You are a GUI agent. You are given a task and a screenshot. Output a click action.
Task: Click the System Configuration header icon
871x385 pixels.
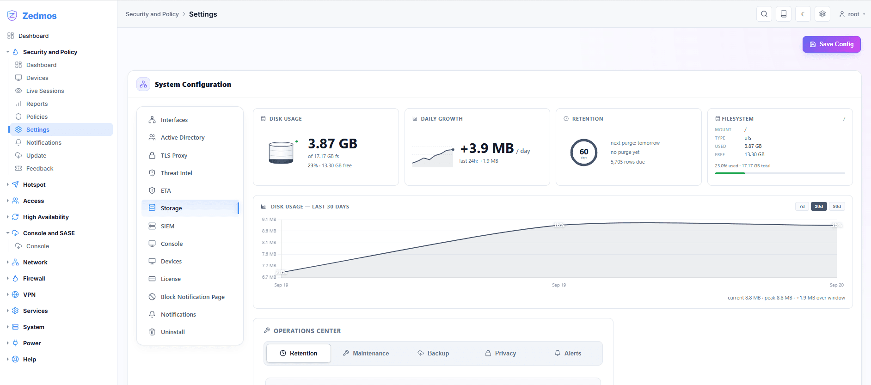point(143,84)
